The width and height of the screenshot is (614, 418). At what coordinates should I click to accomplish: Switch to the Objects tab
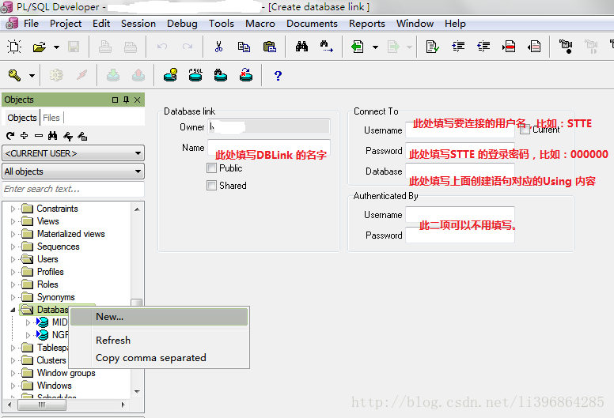coord(22,118)
